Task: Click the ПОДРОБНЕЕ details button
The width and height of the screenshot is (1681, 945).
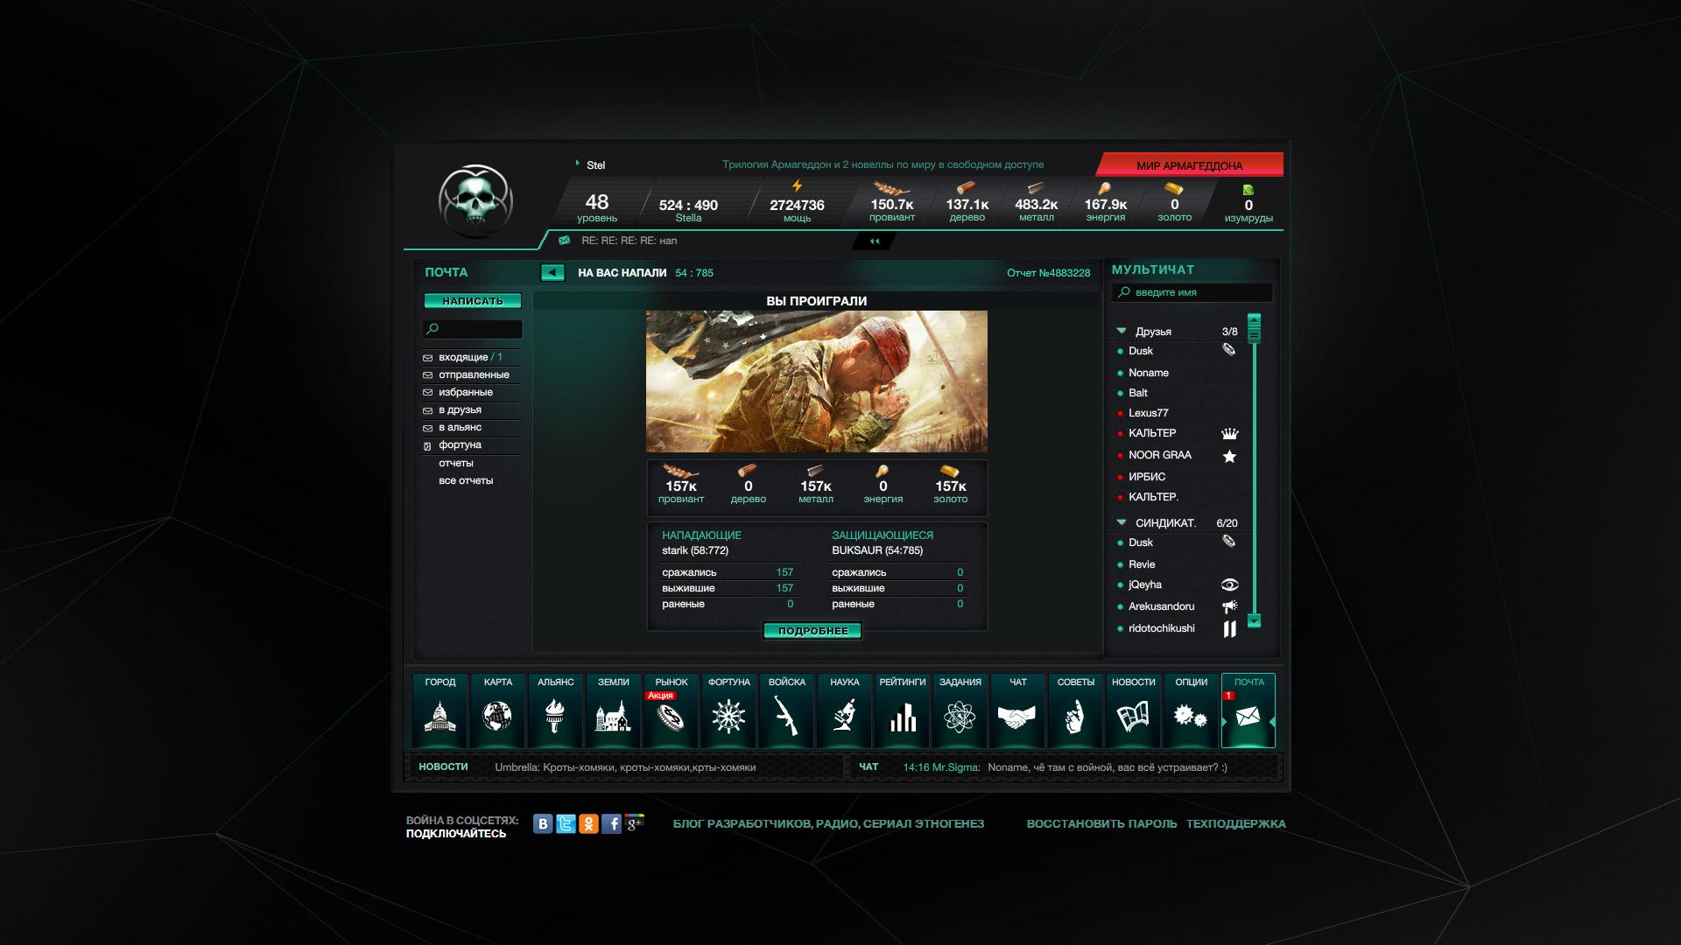Action: (x=812, y=631)
